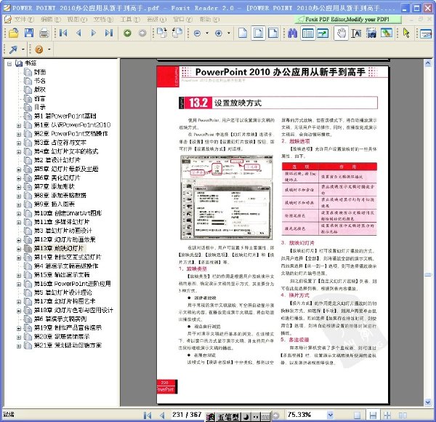Open the 封面 bookmark
436x422 pixels.
coord(40,72)
